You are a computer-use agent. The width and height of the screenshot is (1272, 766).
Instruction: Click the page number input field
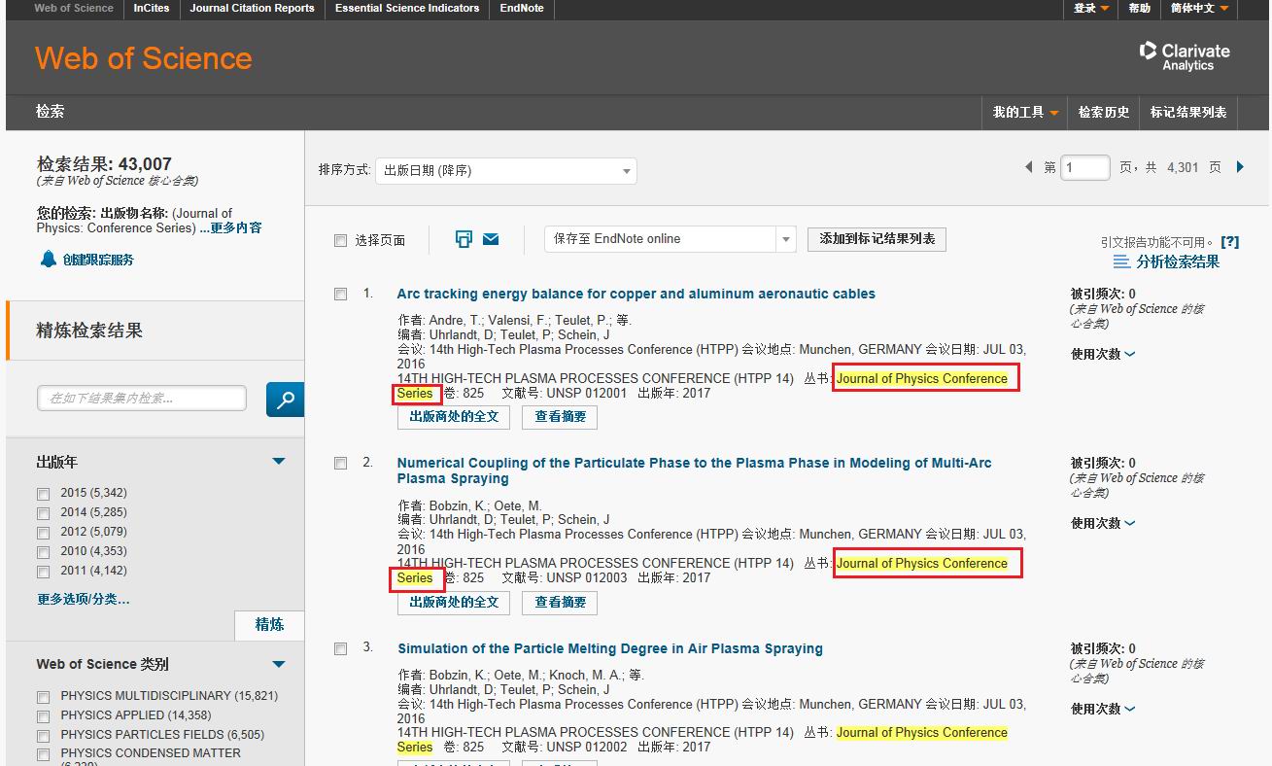point(1085,168)
